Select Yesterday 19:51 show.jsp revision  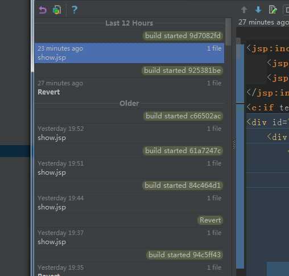[130, 168]
